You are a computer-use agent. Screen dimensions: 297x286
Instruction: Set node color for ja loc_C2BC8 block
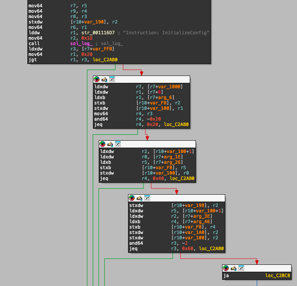[x=226, y=268]
